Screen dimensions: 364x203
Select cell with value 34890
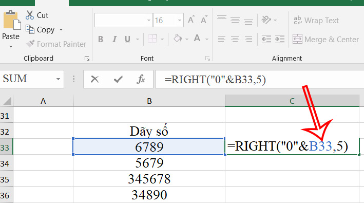coord(149,195)
